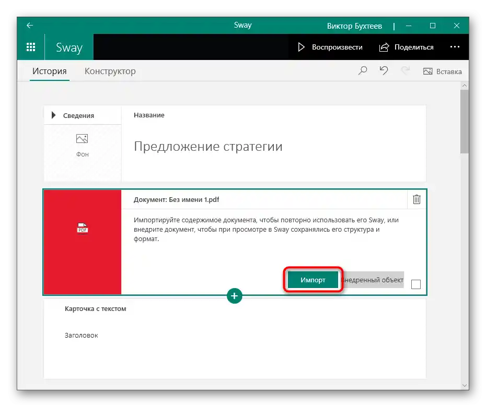Click the scrollbar up arrow
This screenshot has width=486, height=407.
tap(464, 85)
